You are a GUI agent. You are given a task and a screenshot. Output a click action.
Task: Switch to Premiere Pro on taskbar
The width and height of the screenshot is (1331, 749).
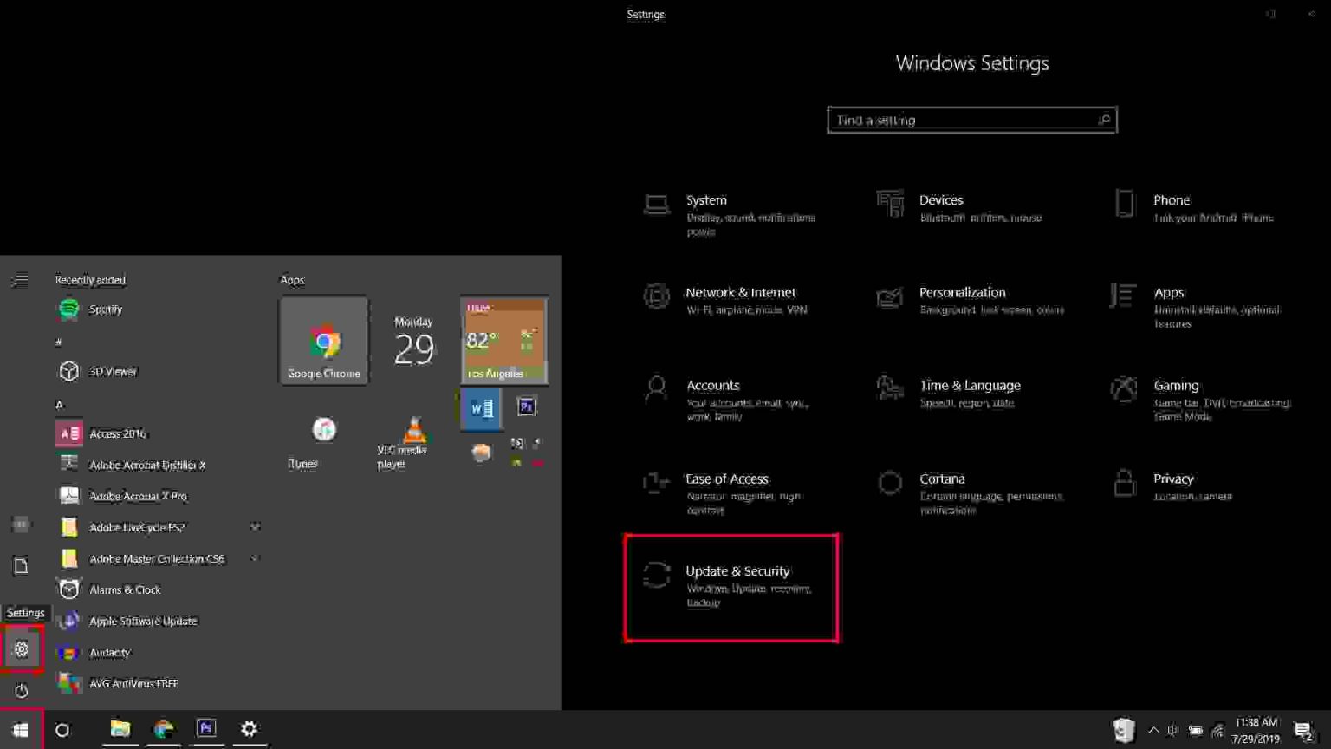pos(206,729)
